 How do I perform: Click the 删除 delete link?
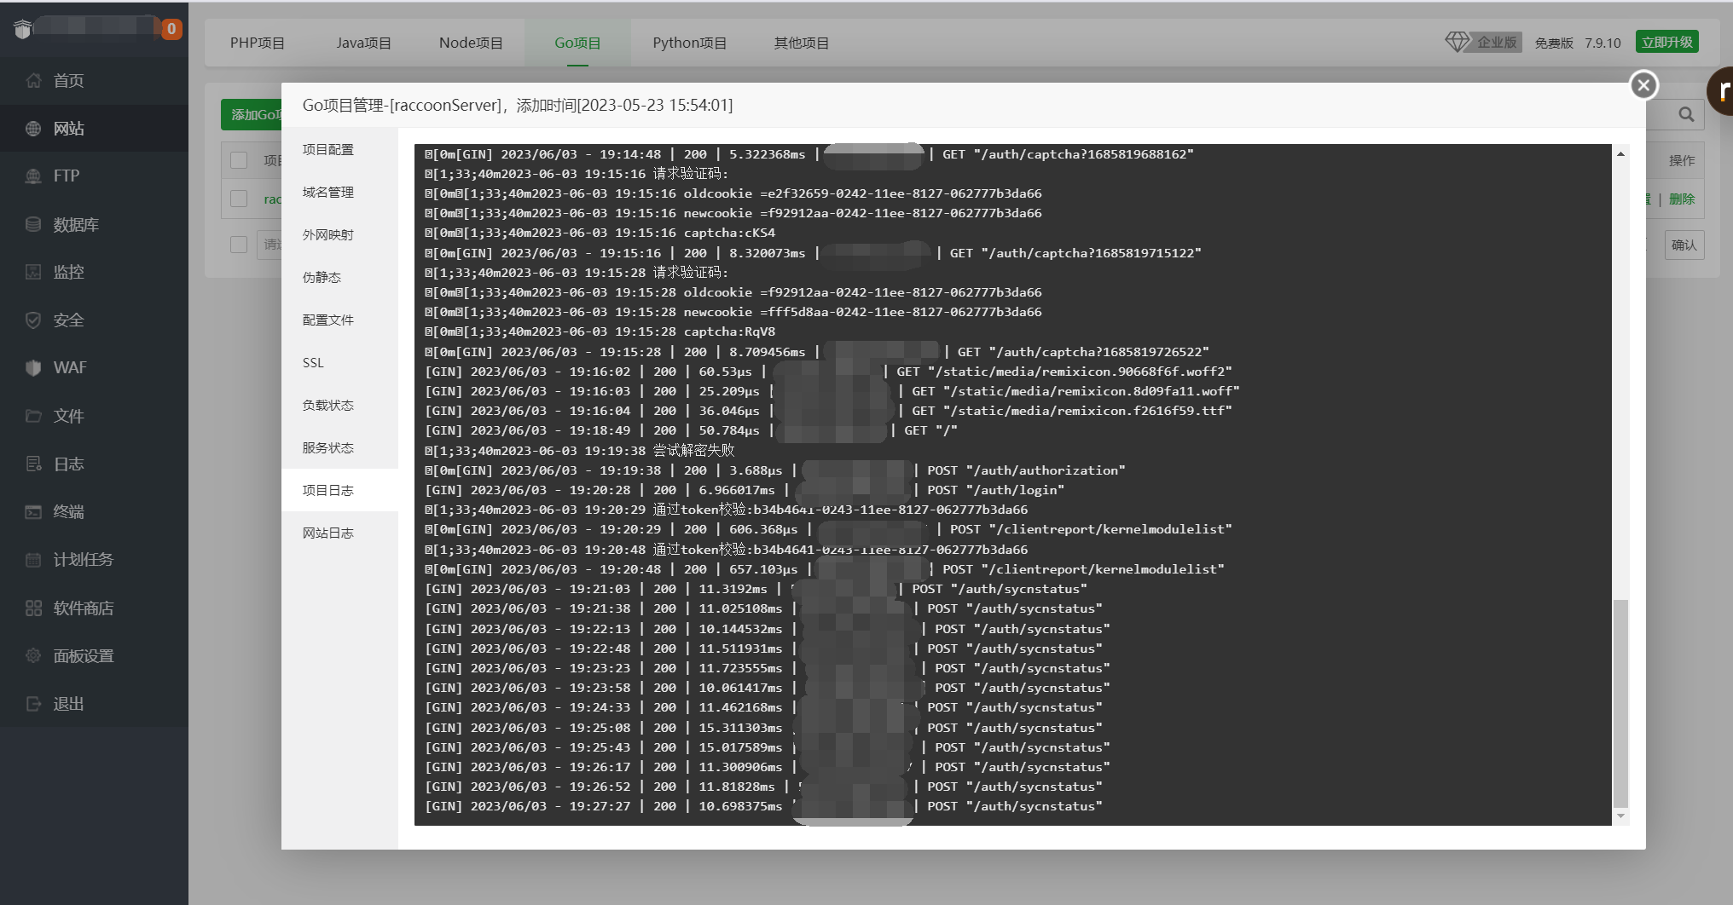pos(1681,199)
